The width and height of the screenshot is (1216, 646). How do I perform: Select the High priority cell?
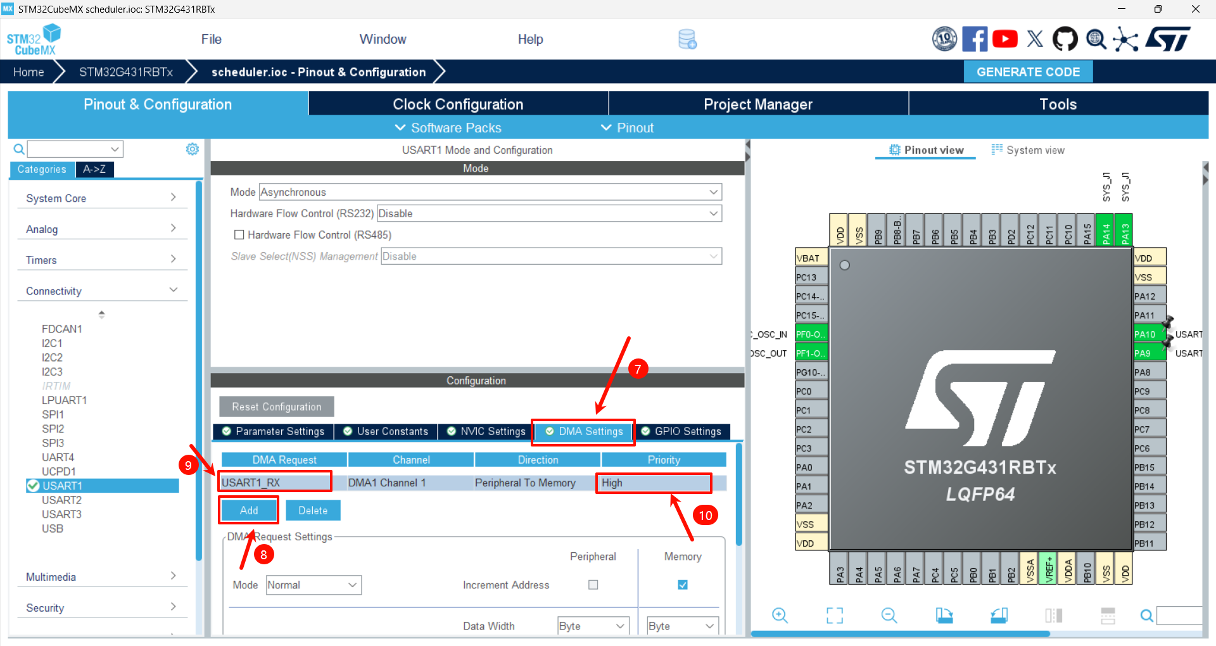pyautogui.click(x=663, y=483)
